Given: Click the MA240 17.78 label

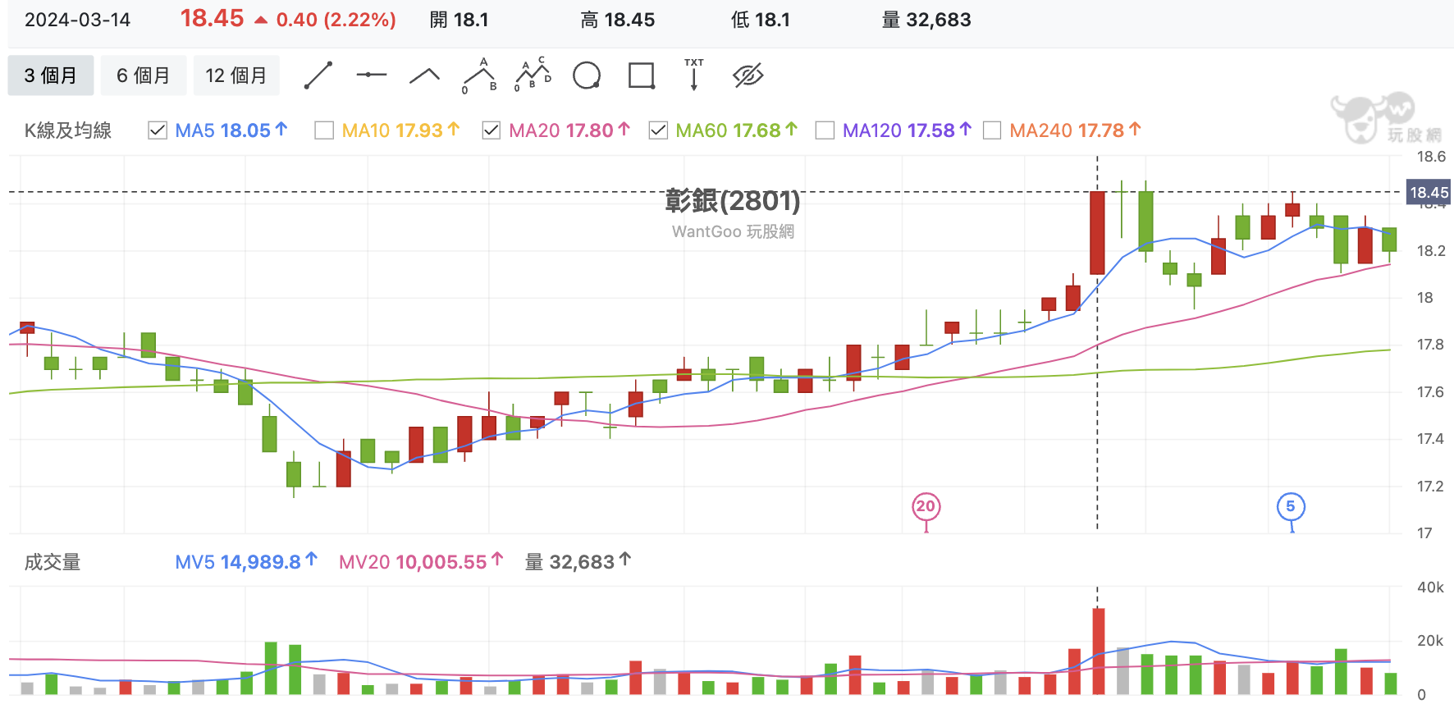Looking at the screenshot, I should (x=1075, y=130).
